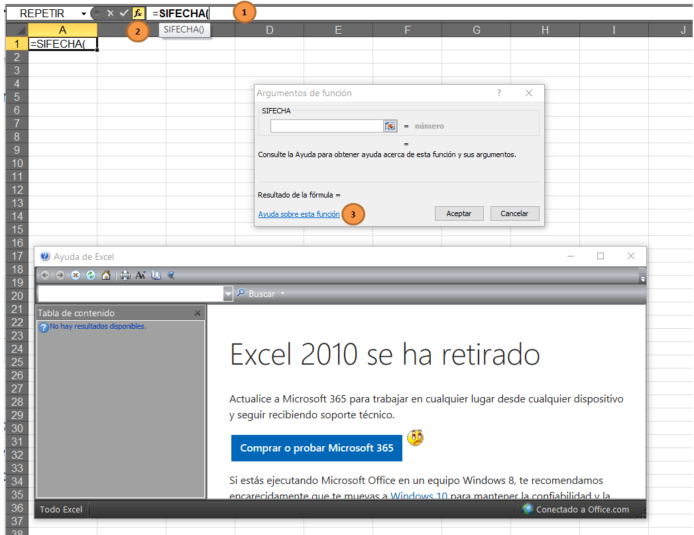
Task: Select column D header
Action: tap(270, 30)
